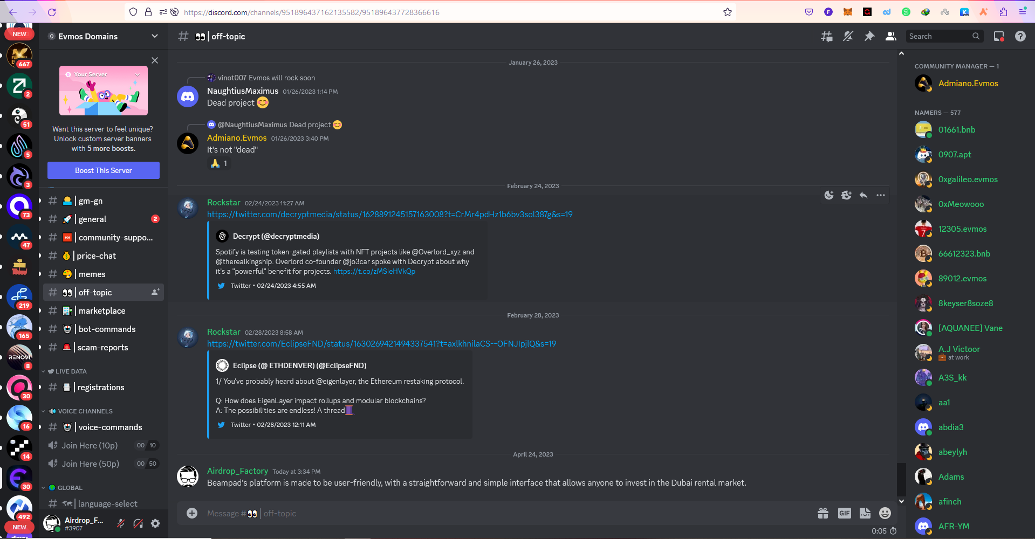Toggle microphone mute in user panel
This screenshot has height=539, width=1035.
121,523
